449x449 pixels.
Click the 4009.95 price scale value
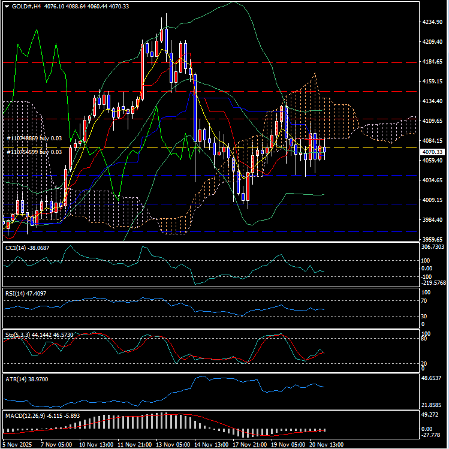433,200
